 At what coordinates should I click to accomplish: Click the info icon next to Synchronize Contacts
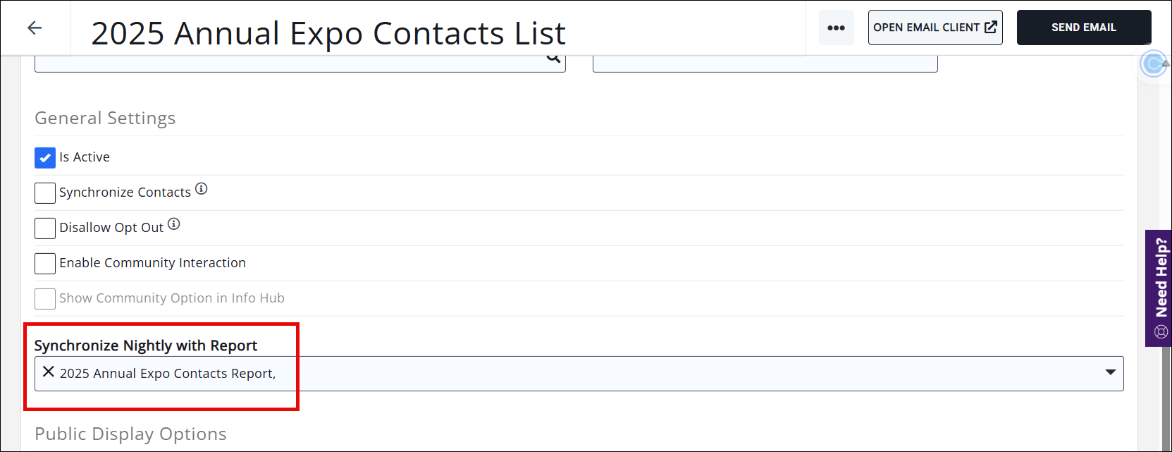[202, 188]
